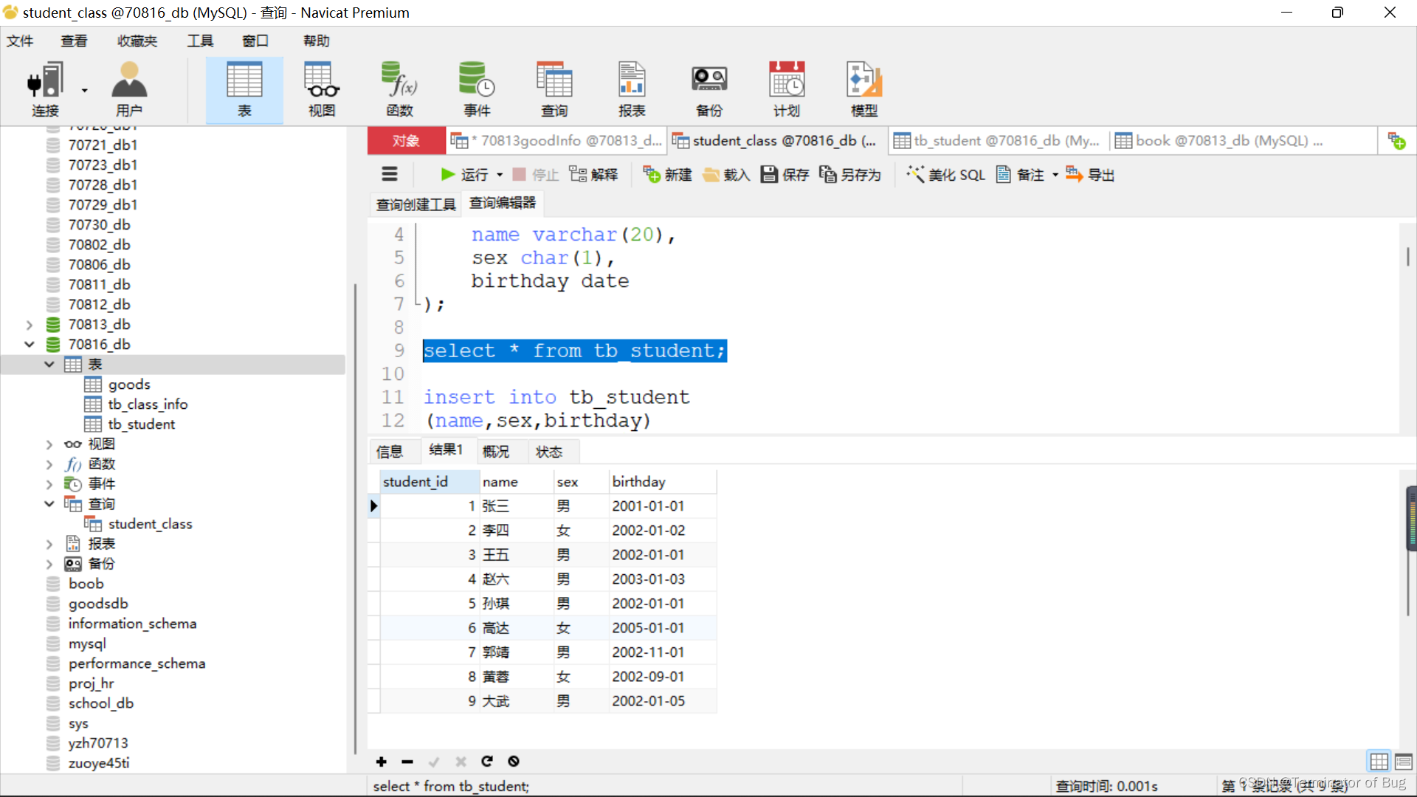Switch to 查询创建工具 query builder tab
1417x797 pixels.
pos(416,204)
